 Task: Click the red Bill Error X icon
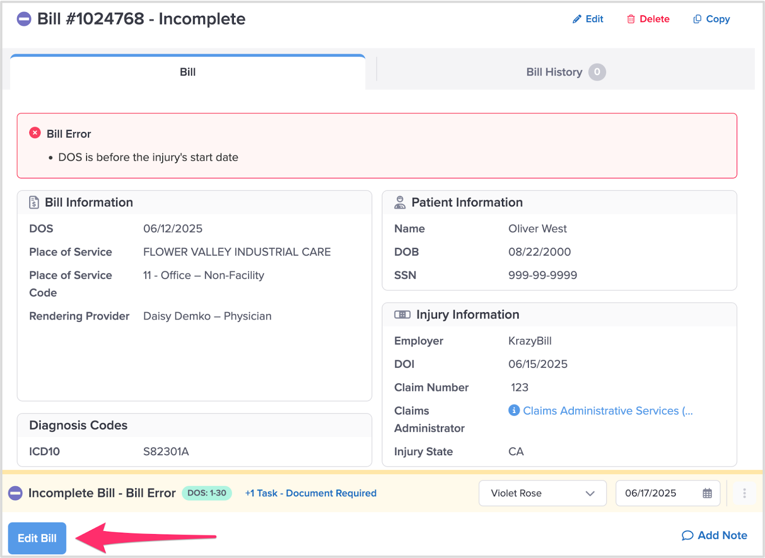(x=35, y=133)
